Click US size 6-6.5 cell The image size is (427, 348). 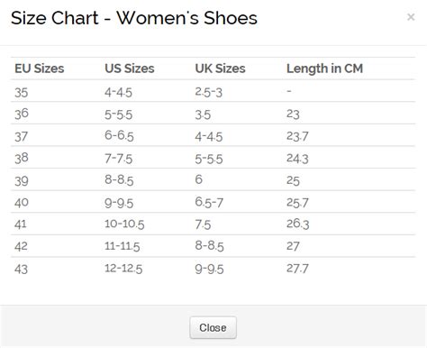click(119, 136)
